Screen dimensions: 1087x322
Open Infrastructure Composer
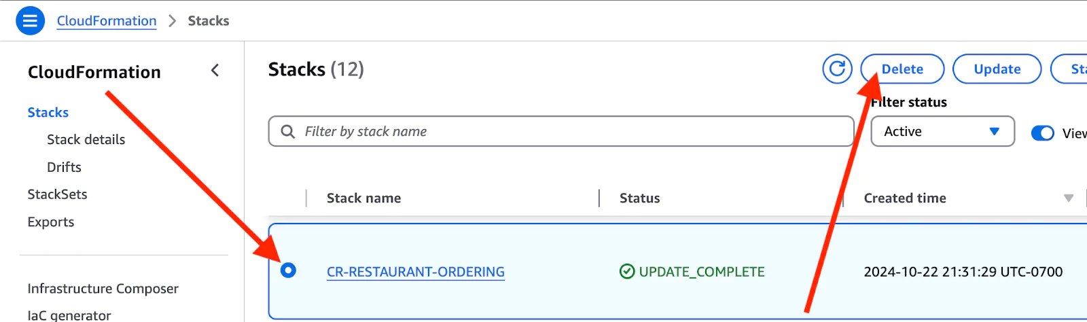[103, 289]
